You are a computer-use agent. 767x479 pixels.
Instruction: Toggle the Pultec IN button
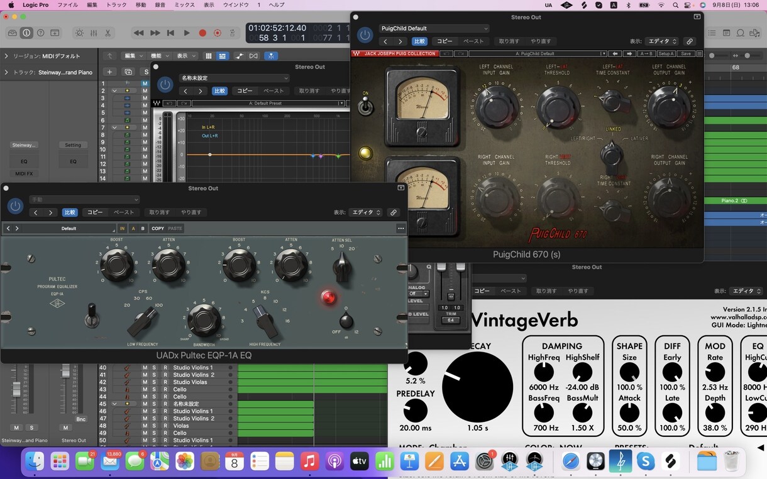122,229
